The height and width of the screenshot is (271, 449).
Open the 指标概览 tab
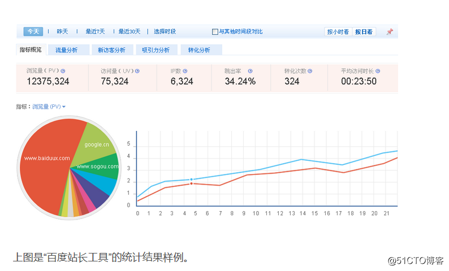(31, 50)
